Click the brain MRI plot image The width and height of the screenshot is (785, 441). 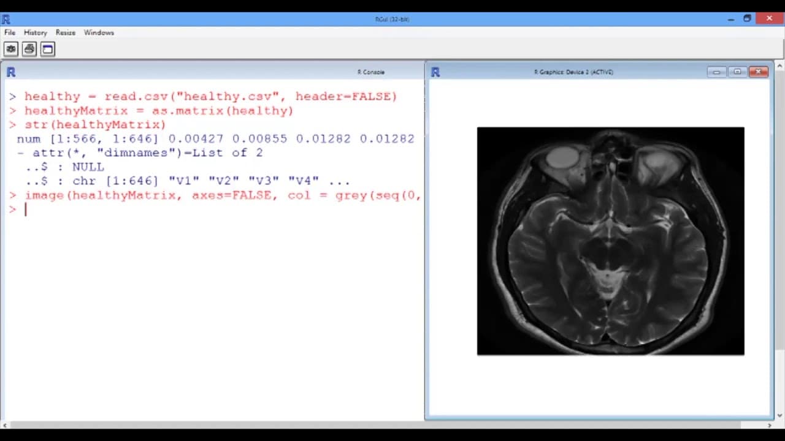click(610, 241)
